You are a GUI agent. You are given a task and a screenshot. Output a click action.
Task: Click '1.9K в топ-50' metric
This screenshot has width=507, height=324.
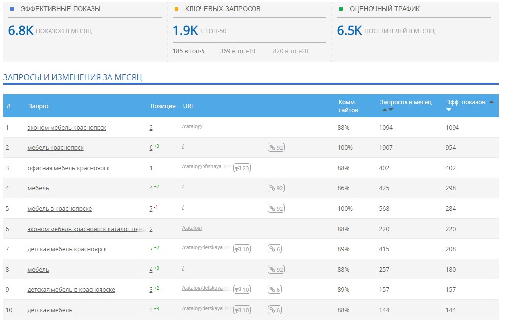pyautogui.click(x=200, y=31)
